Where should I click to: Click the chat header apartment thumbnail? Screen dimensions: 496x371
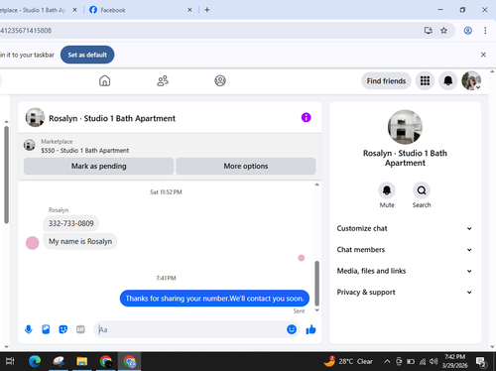[35, 117]
